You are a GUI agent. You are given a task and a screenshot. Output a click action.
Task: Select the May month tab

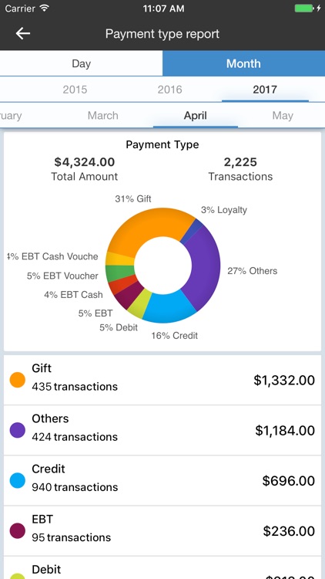click(x=283, y=116)
